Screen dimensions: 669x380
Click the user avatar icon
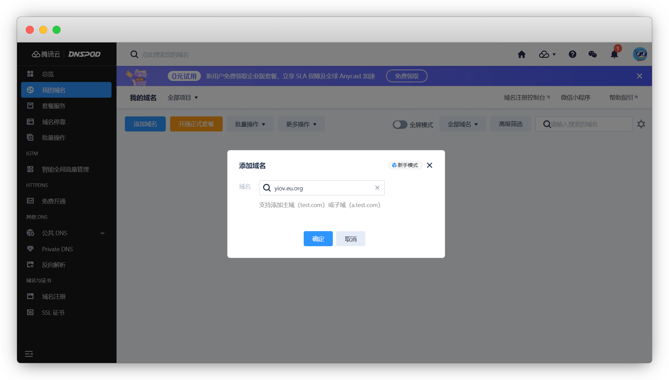click(640, 54)
